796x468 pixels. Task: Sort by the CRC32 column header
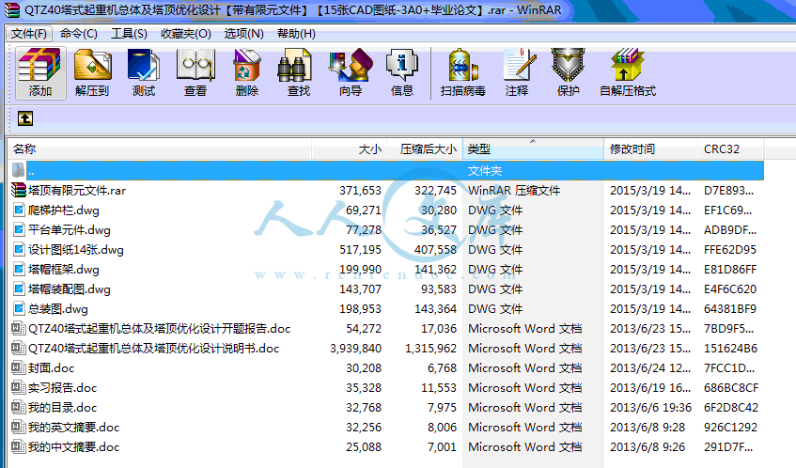coord(730,149)
